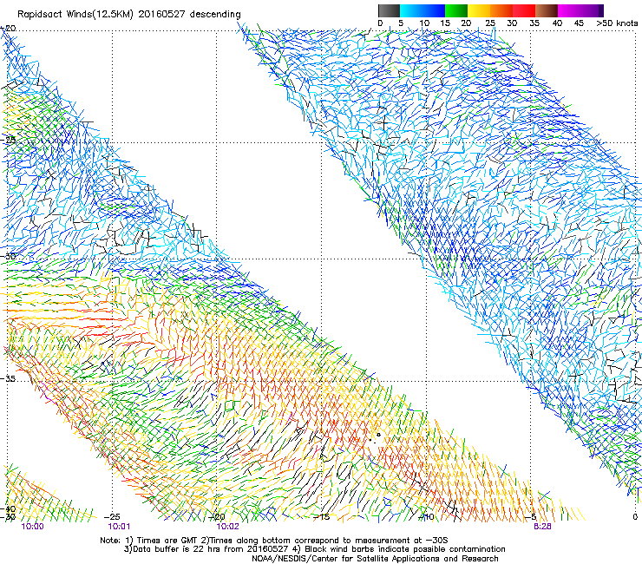Click the -20 latitude label on left axis

tap(9, 29)
